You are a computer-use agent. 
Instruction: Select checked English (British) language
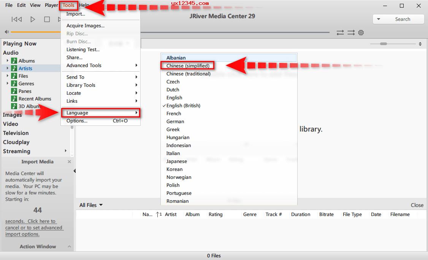click(x=229, y=106)
